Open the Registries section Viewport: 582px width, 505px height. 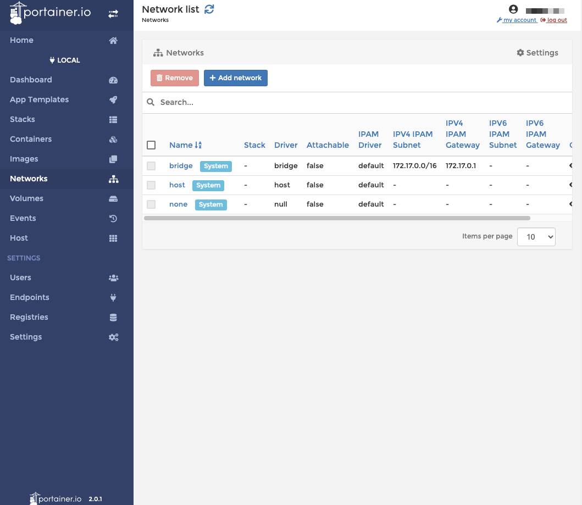(x=113, y=317)
